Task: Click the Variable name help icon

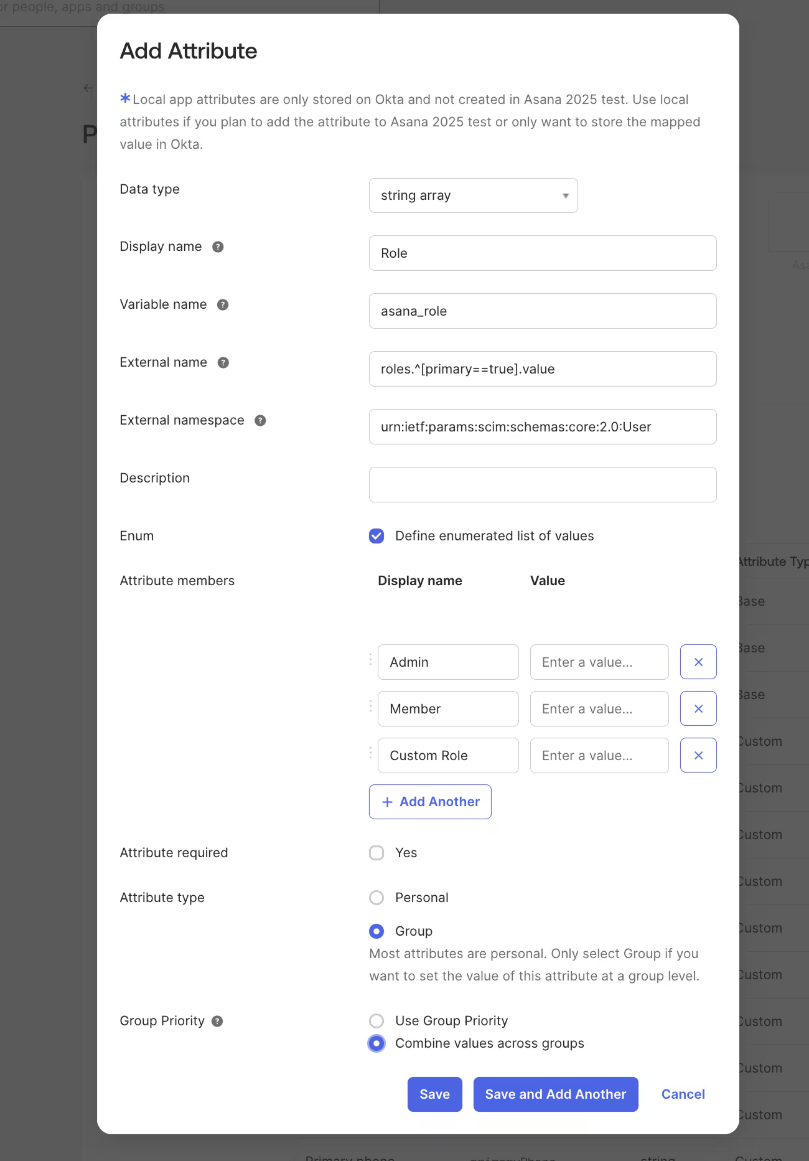Action: (x=223, y=305)
